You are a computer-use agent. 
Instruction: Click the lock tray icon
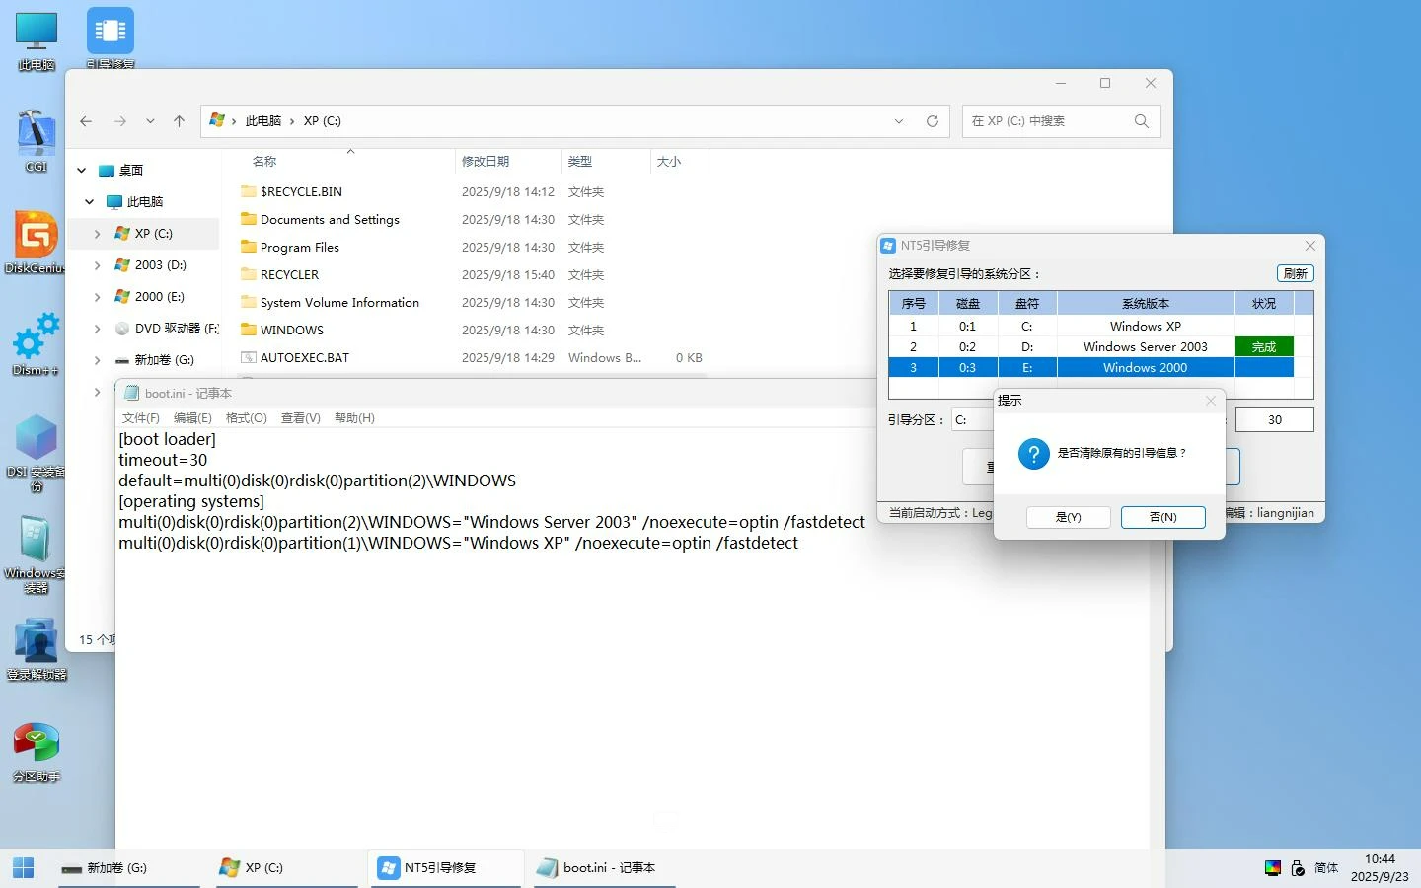(x=1299, y=868)
